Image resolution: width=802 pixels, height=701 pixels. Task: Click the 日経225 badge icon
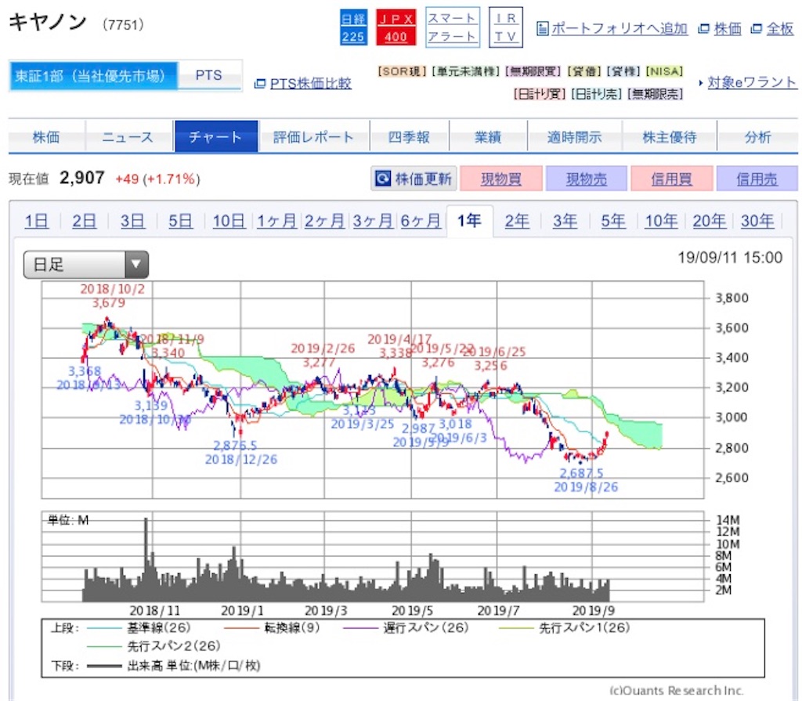353,27
